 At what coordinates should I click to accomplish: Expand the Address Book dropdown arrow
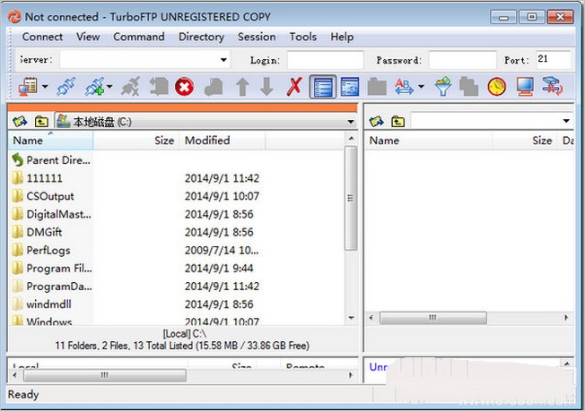tap(45, 87)
